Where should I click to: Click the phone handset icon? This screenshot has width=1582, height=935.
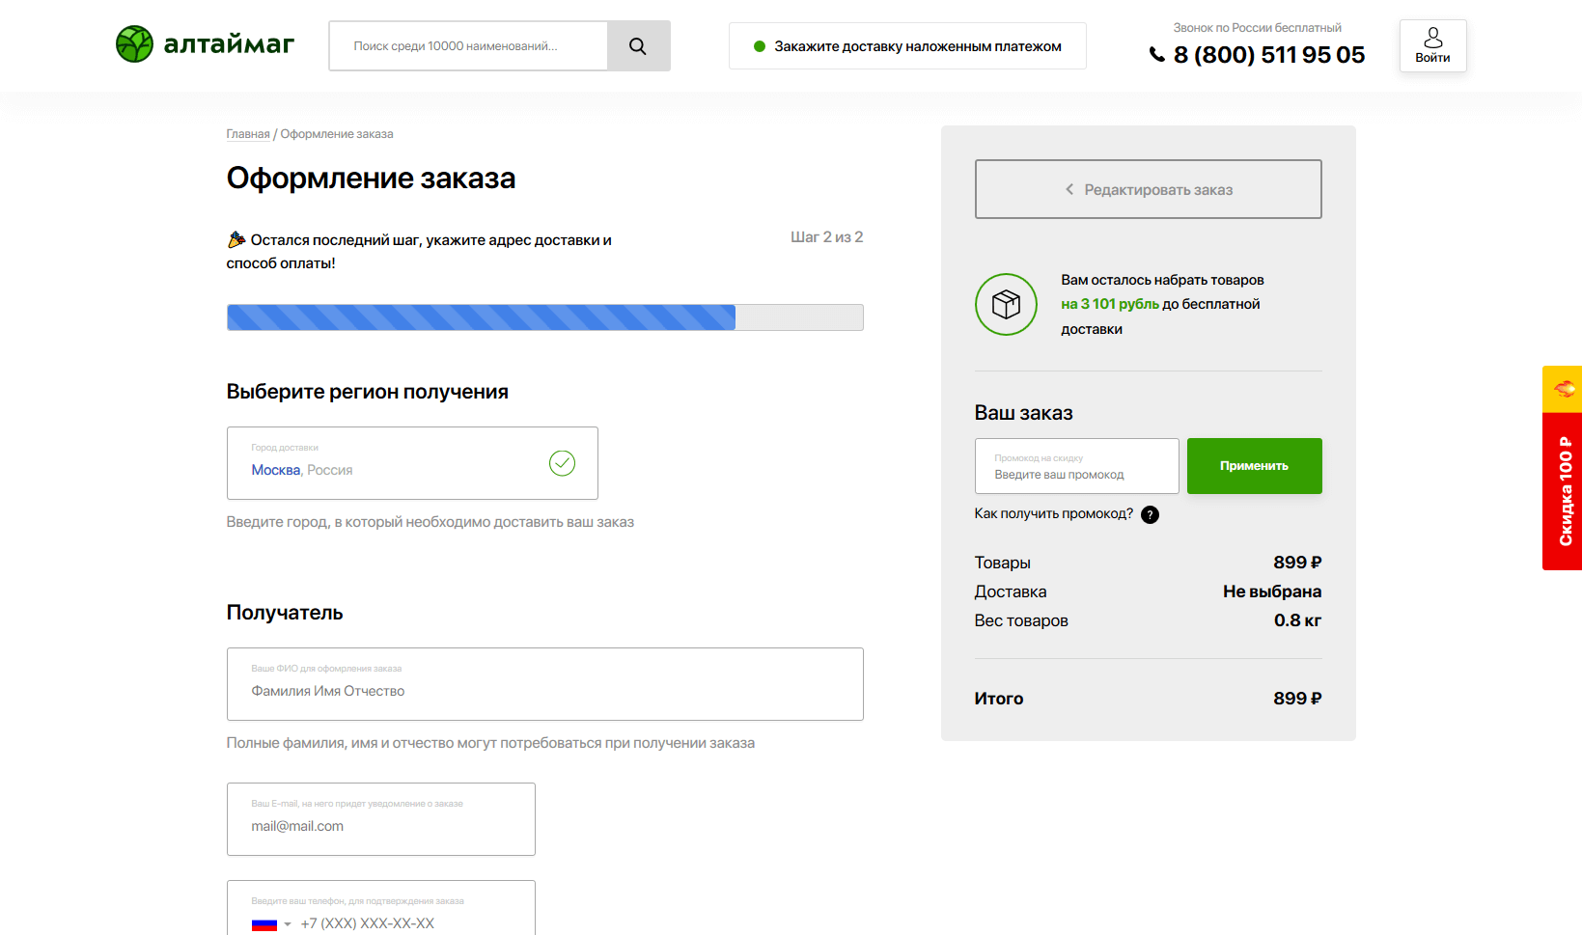coord(1156,55)
